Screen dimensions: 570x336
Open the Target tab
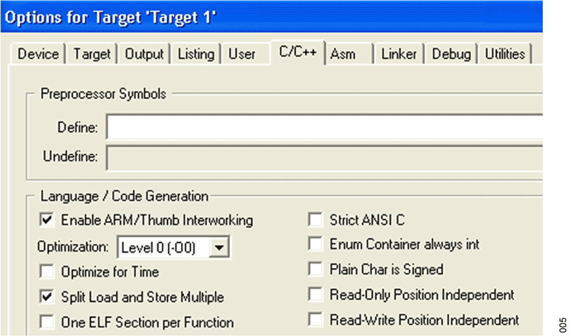(x=92, y=54)
